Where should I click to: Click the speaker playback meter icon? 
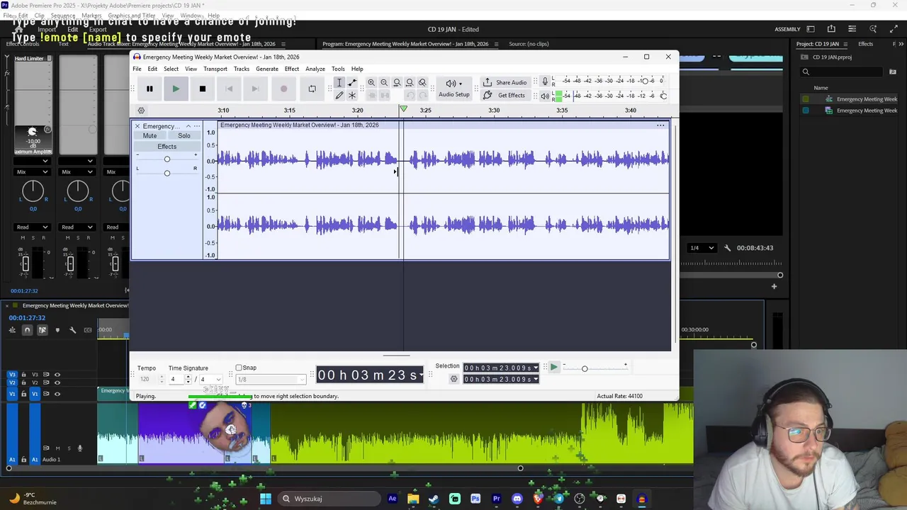[x=544, y=96]
